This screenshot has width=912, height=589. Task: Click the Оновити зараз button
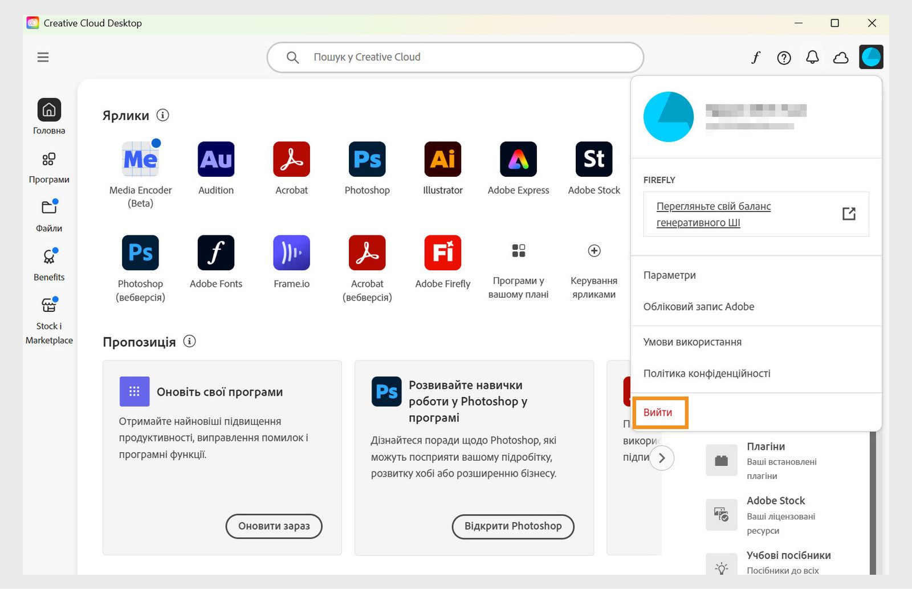[274, 526]
